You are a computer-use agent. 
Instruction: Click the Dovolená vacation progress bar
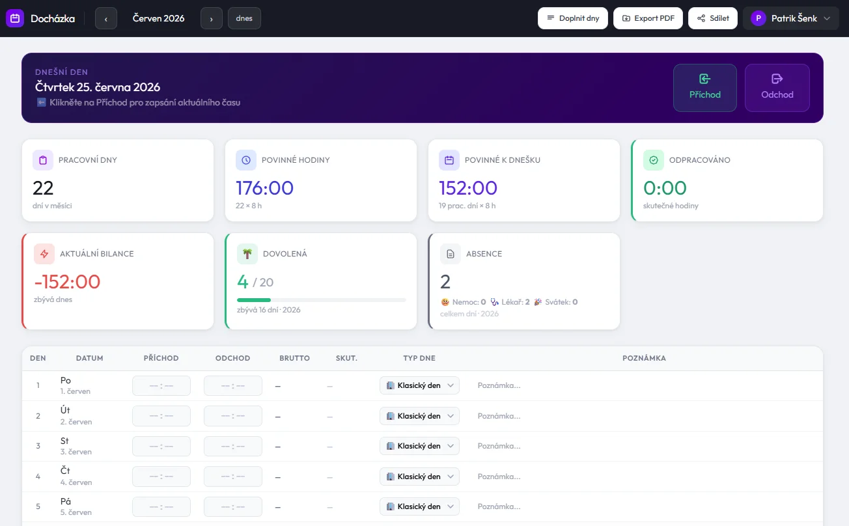point(322,300)
